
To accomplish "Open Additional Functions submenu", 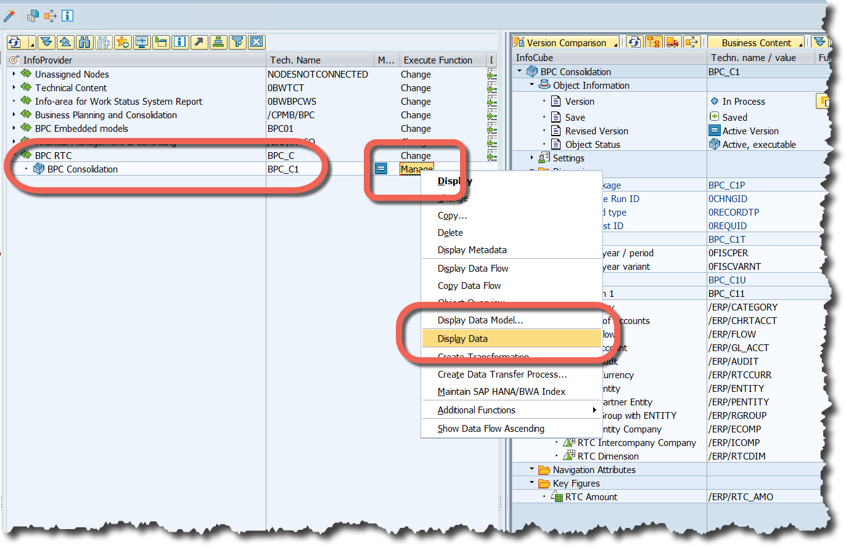I will pyautogui.click(x=477, y=410).
